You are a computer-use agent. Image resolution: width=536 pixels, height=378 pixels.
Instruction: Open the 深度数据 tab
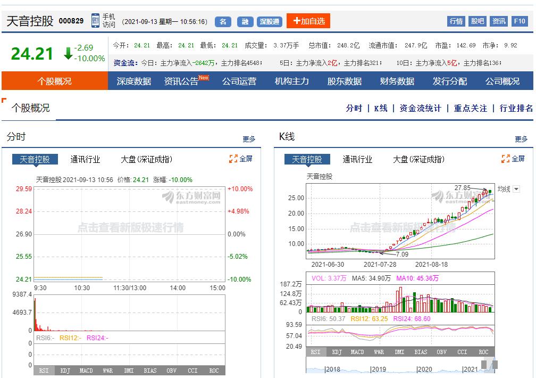click(133, 81)
